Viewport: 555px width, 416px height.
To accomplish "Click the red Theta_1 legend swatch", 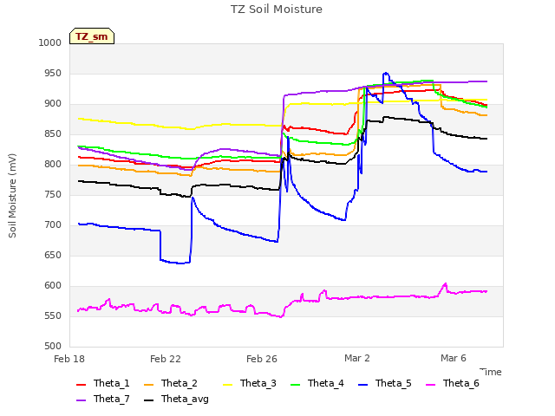I will pyautogui.click(x=81, y=385).
